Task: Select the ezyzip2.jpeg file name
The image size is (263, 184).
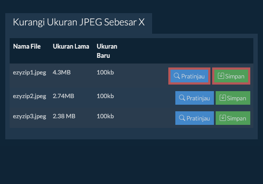Action: 29,96
